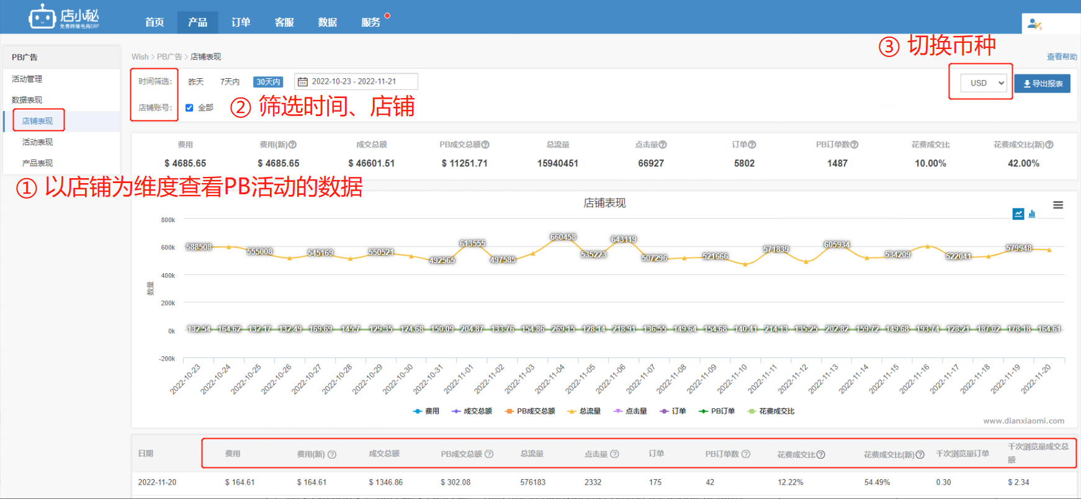Click help icon in table PB成交总额 header

coord(489,454)
